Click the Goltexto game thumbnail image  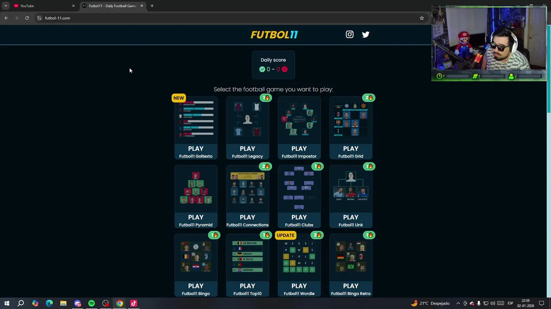pyautogui.click(x=196, y=119)
